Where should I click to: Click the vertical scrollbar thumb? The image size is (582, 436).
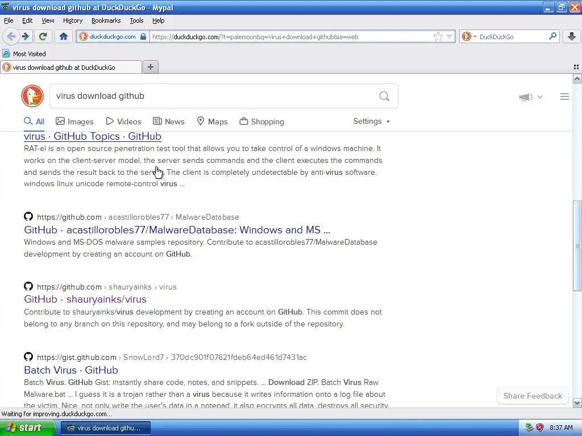pos(577,246)
